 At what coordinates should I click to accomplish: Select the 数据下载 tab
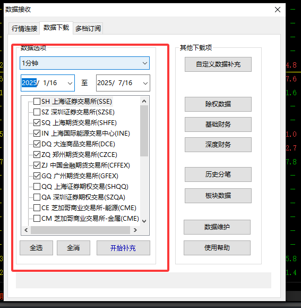click(56, 28)
